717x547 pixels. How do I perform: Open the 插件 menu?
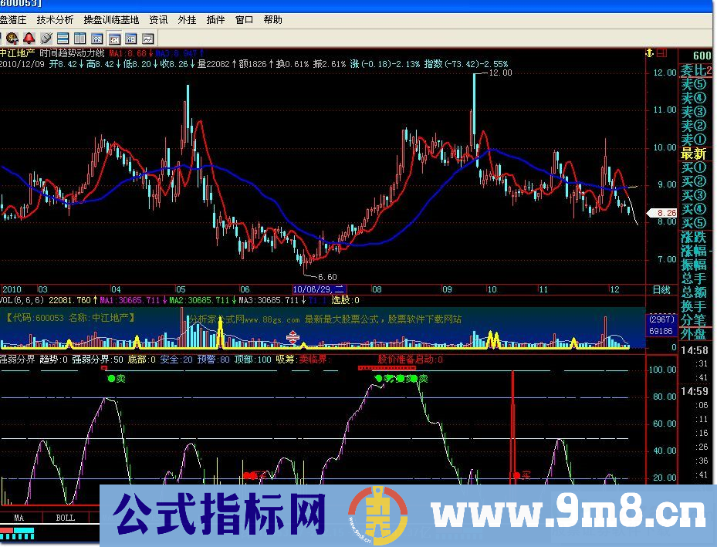(215, 20)
